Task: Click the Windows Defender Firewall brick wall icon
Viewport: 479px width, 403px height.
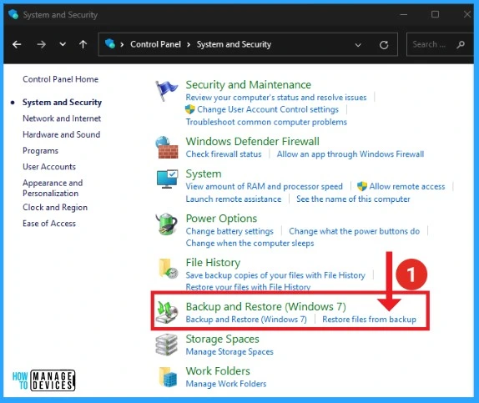Action: click(167, 148)
